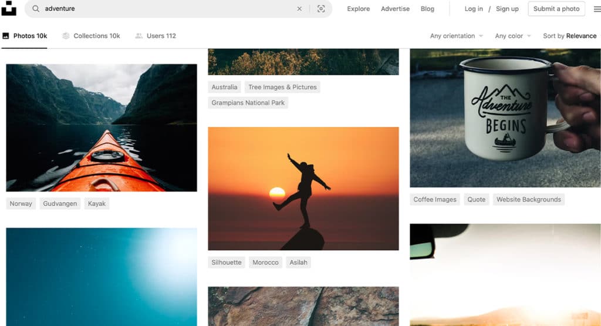Viewport: 601px width, 326px height.
Task: Click the Australia tag
Action: pos(224,87)
